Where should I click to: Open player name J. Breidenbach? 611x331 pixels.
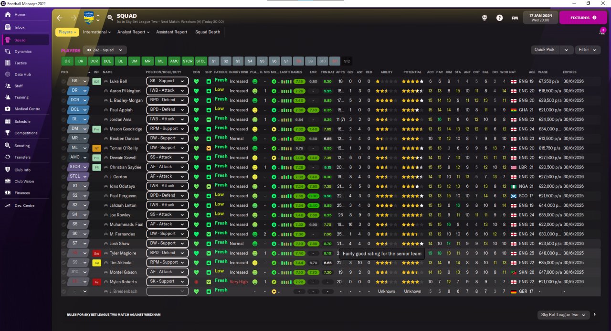point(124,291)
